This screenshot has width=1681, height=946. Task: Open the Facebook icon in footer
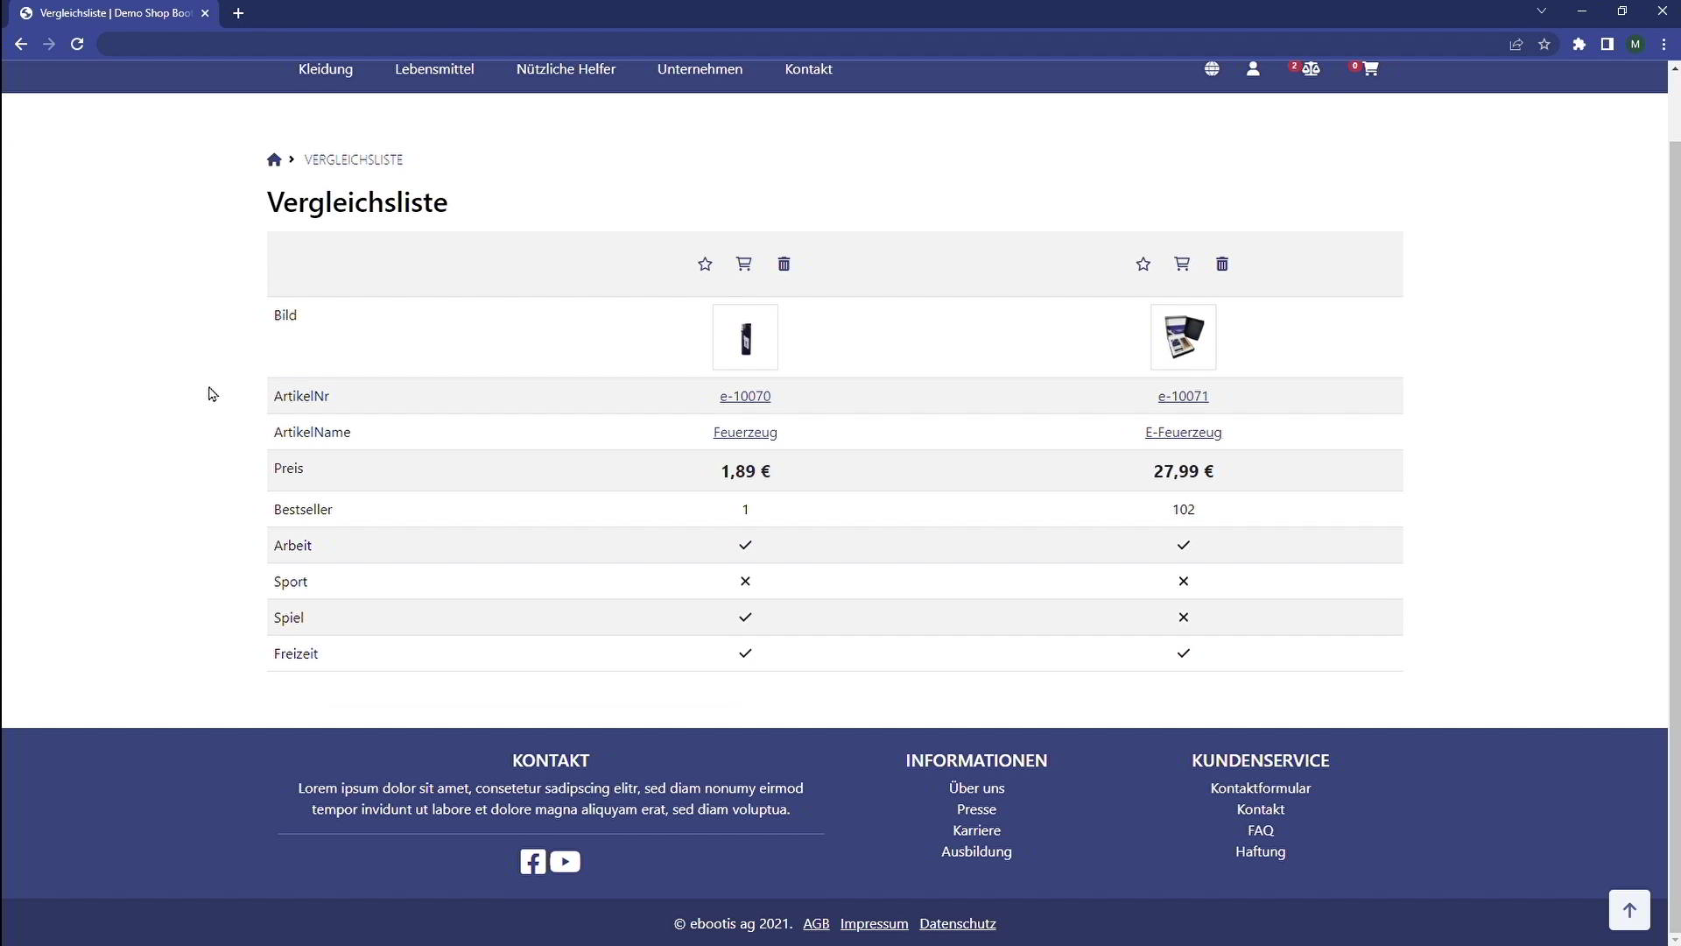click(x=532, y=862)
